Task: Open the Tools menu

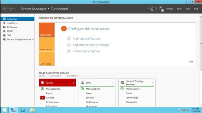Action: (179, 9)
